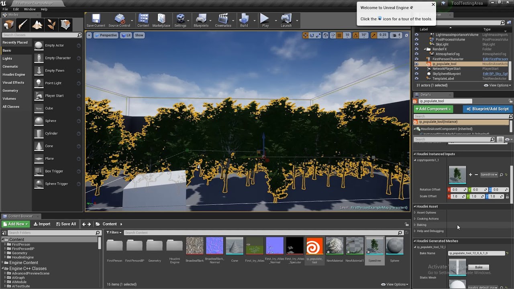Toggle visibility of TemplateLabel actor
This screenshot has height=289, width=514.
(x=416, y=79)
